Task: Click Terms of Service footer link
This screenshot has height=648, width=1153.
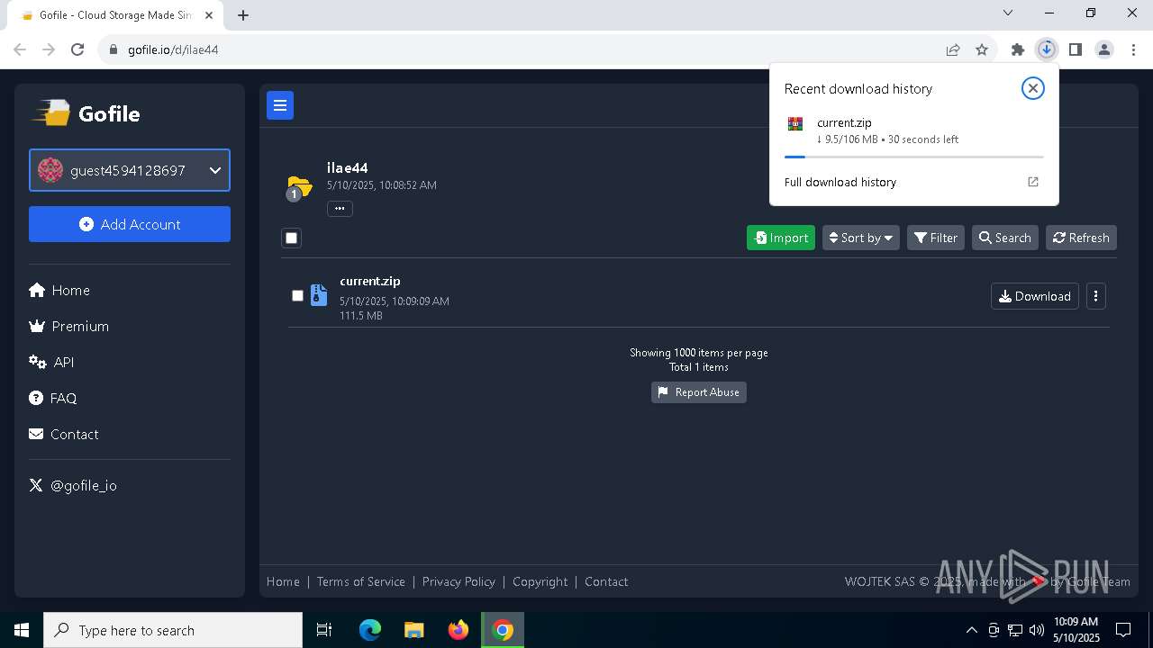Action: pyautogui.click(x=361, y=581)
